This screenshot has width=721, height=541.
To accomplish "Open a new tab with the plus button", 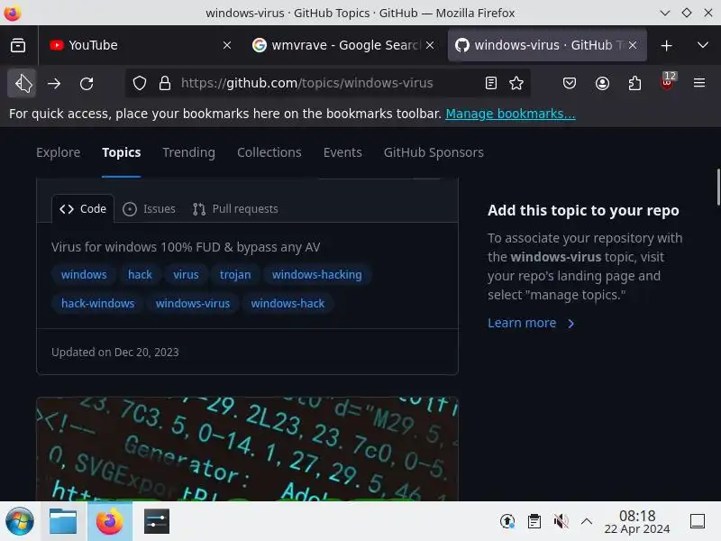I will [x=666, y=45].
